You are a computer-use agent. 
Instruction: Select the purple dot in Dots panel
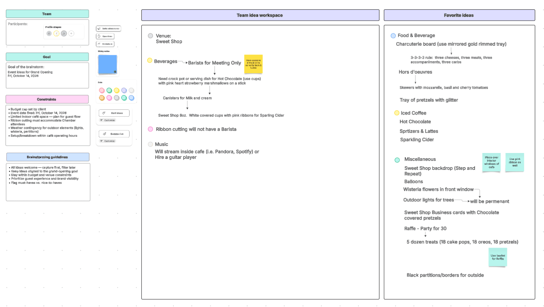[x=124, y=91]
